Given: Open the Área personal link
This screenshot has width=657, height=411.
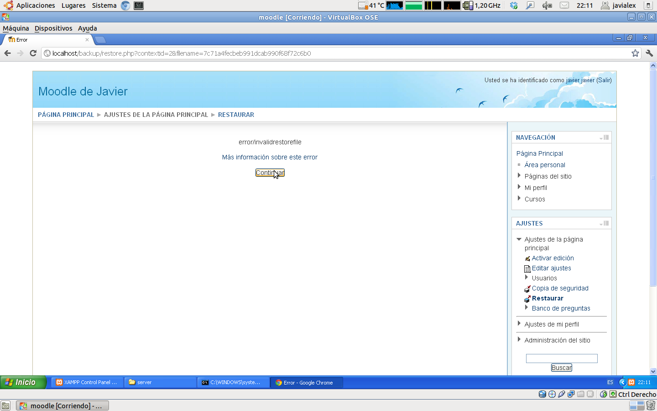Looking at the screenshot, I should [x=545, y=165].
